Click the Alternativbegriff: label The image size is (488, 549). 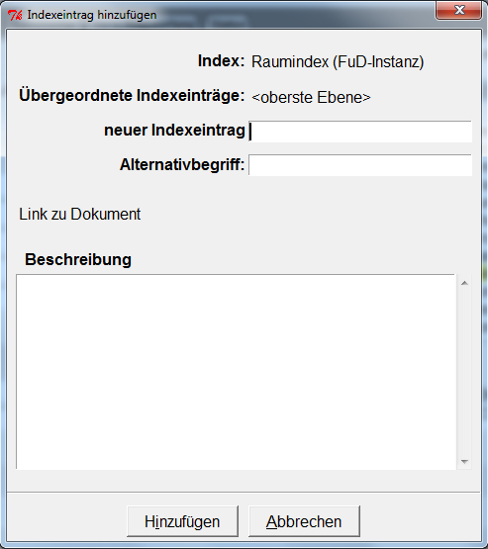[182, 164]
